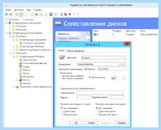Collapse the Обработка panel chevron
Image resolution: width=161 pixels, height=130 pixels.
tap(87, 34)
